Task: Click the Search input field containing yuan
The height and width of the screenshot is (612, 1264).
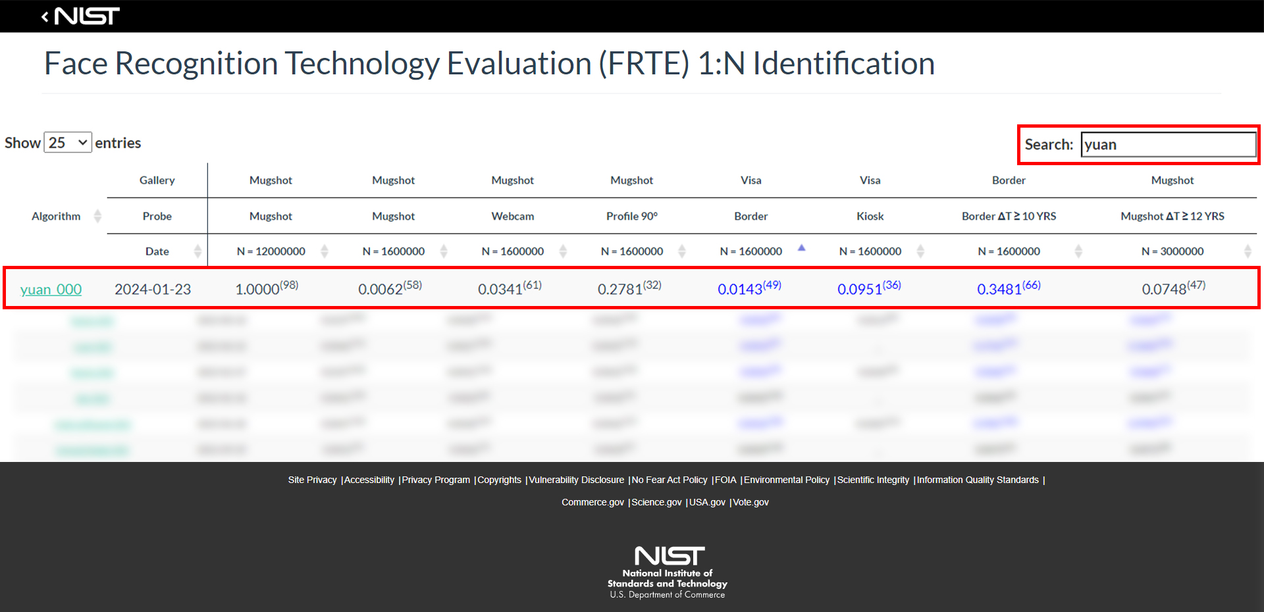Action: pyautogui.click(x=1169, y=144)
